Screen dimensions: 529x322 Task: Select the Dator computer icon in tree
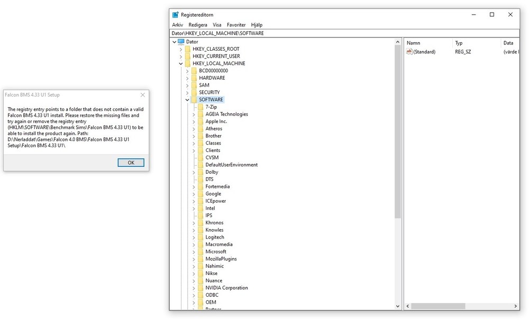tap(181, 42)
